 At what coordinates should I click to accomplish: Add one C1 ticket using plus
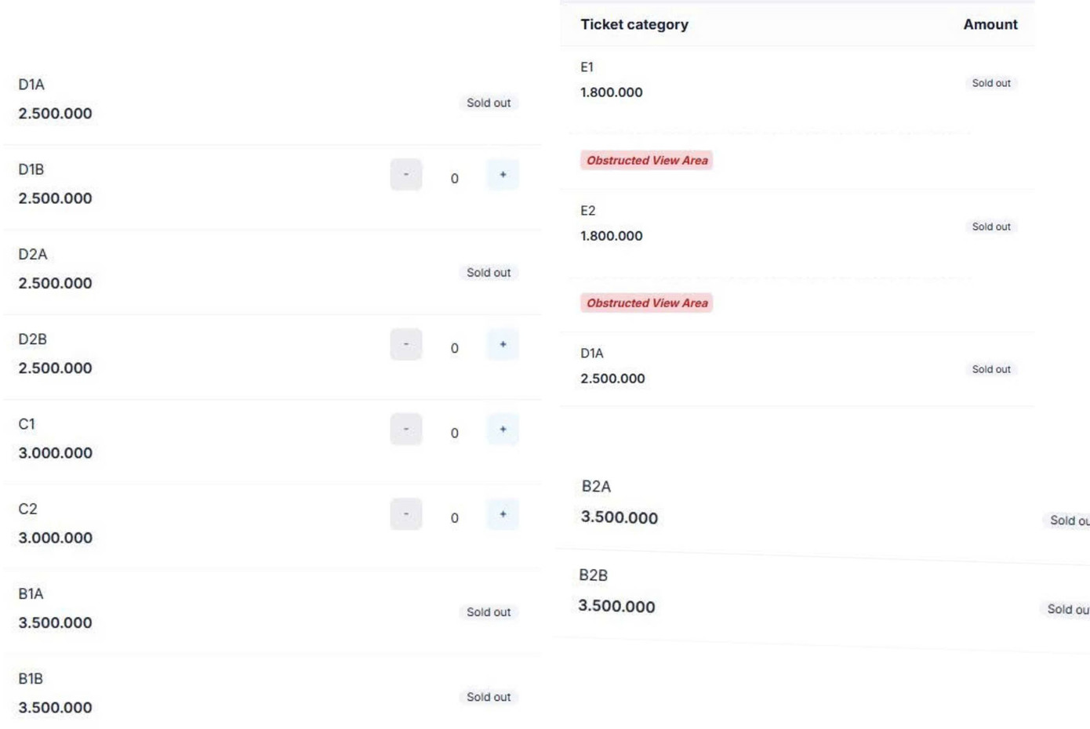click(503, 430)
